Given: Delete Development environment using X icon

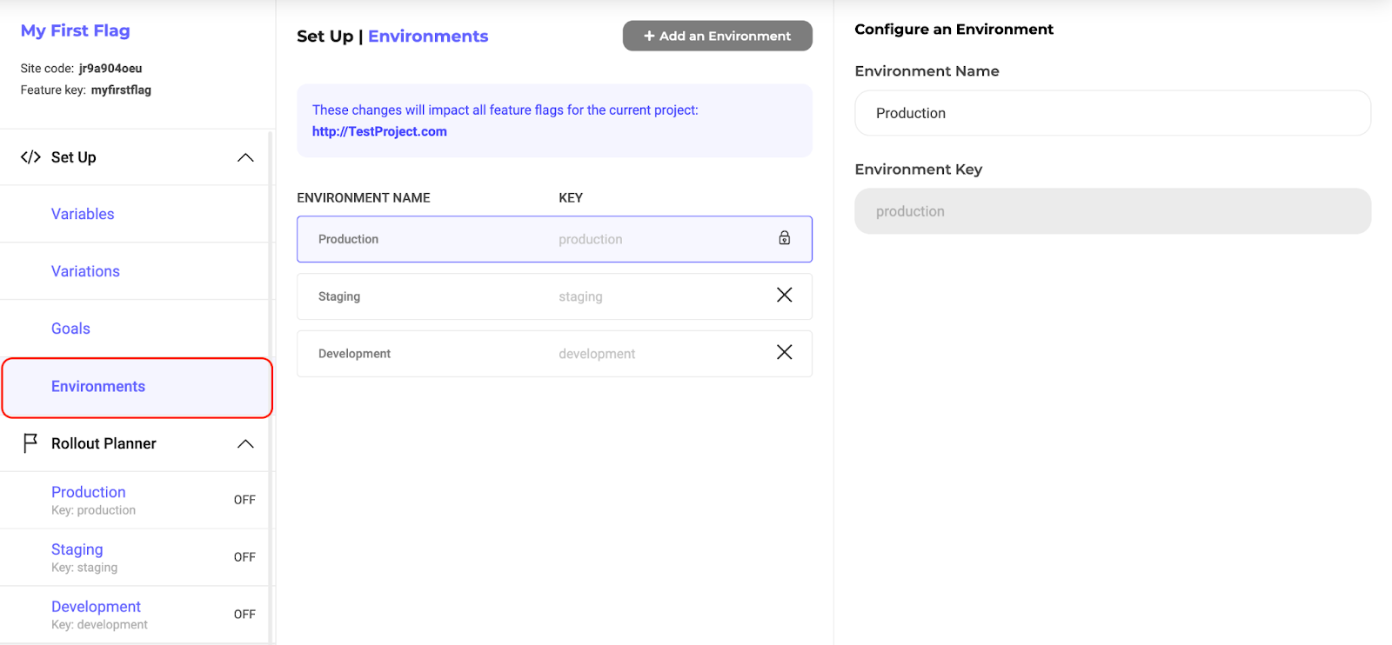Looking at the screenshot, I should [784, 353].
